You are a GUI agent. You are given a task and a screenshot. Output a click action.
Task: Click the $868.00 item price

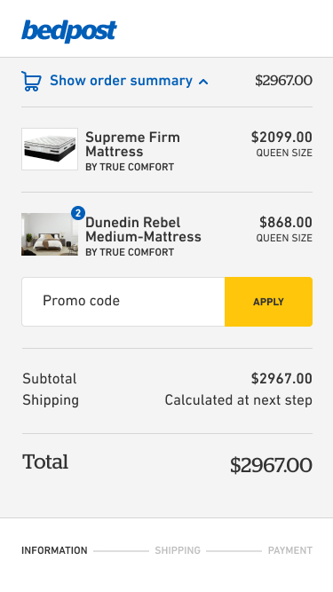coord(286,223)
